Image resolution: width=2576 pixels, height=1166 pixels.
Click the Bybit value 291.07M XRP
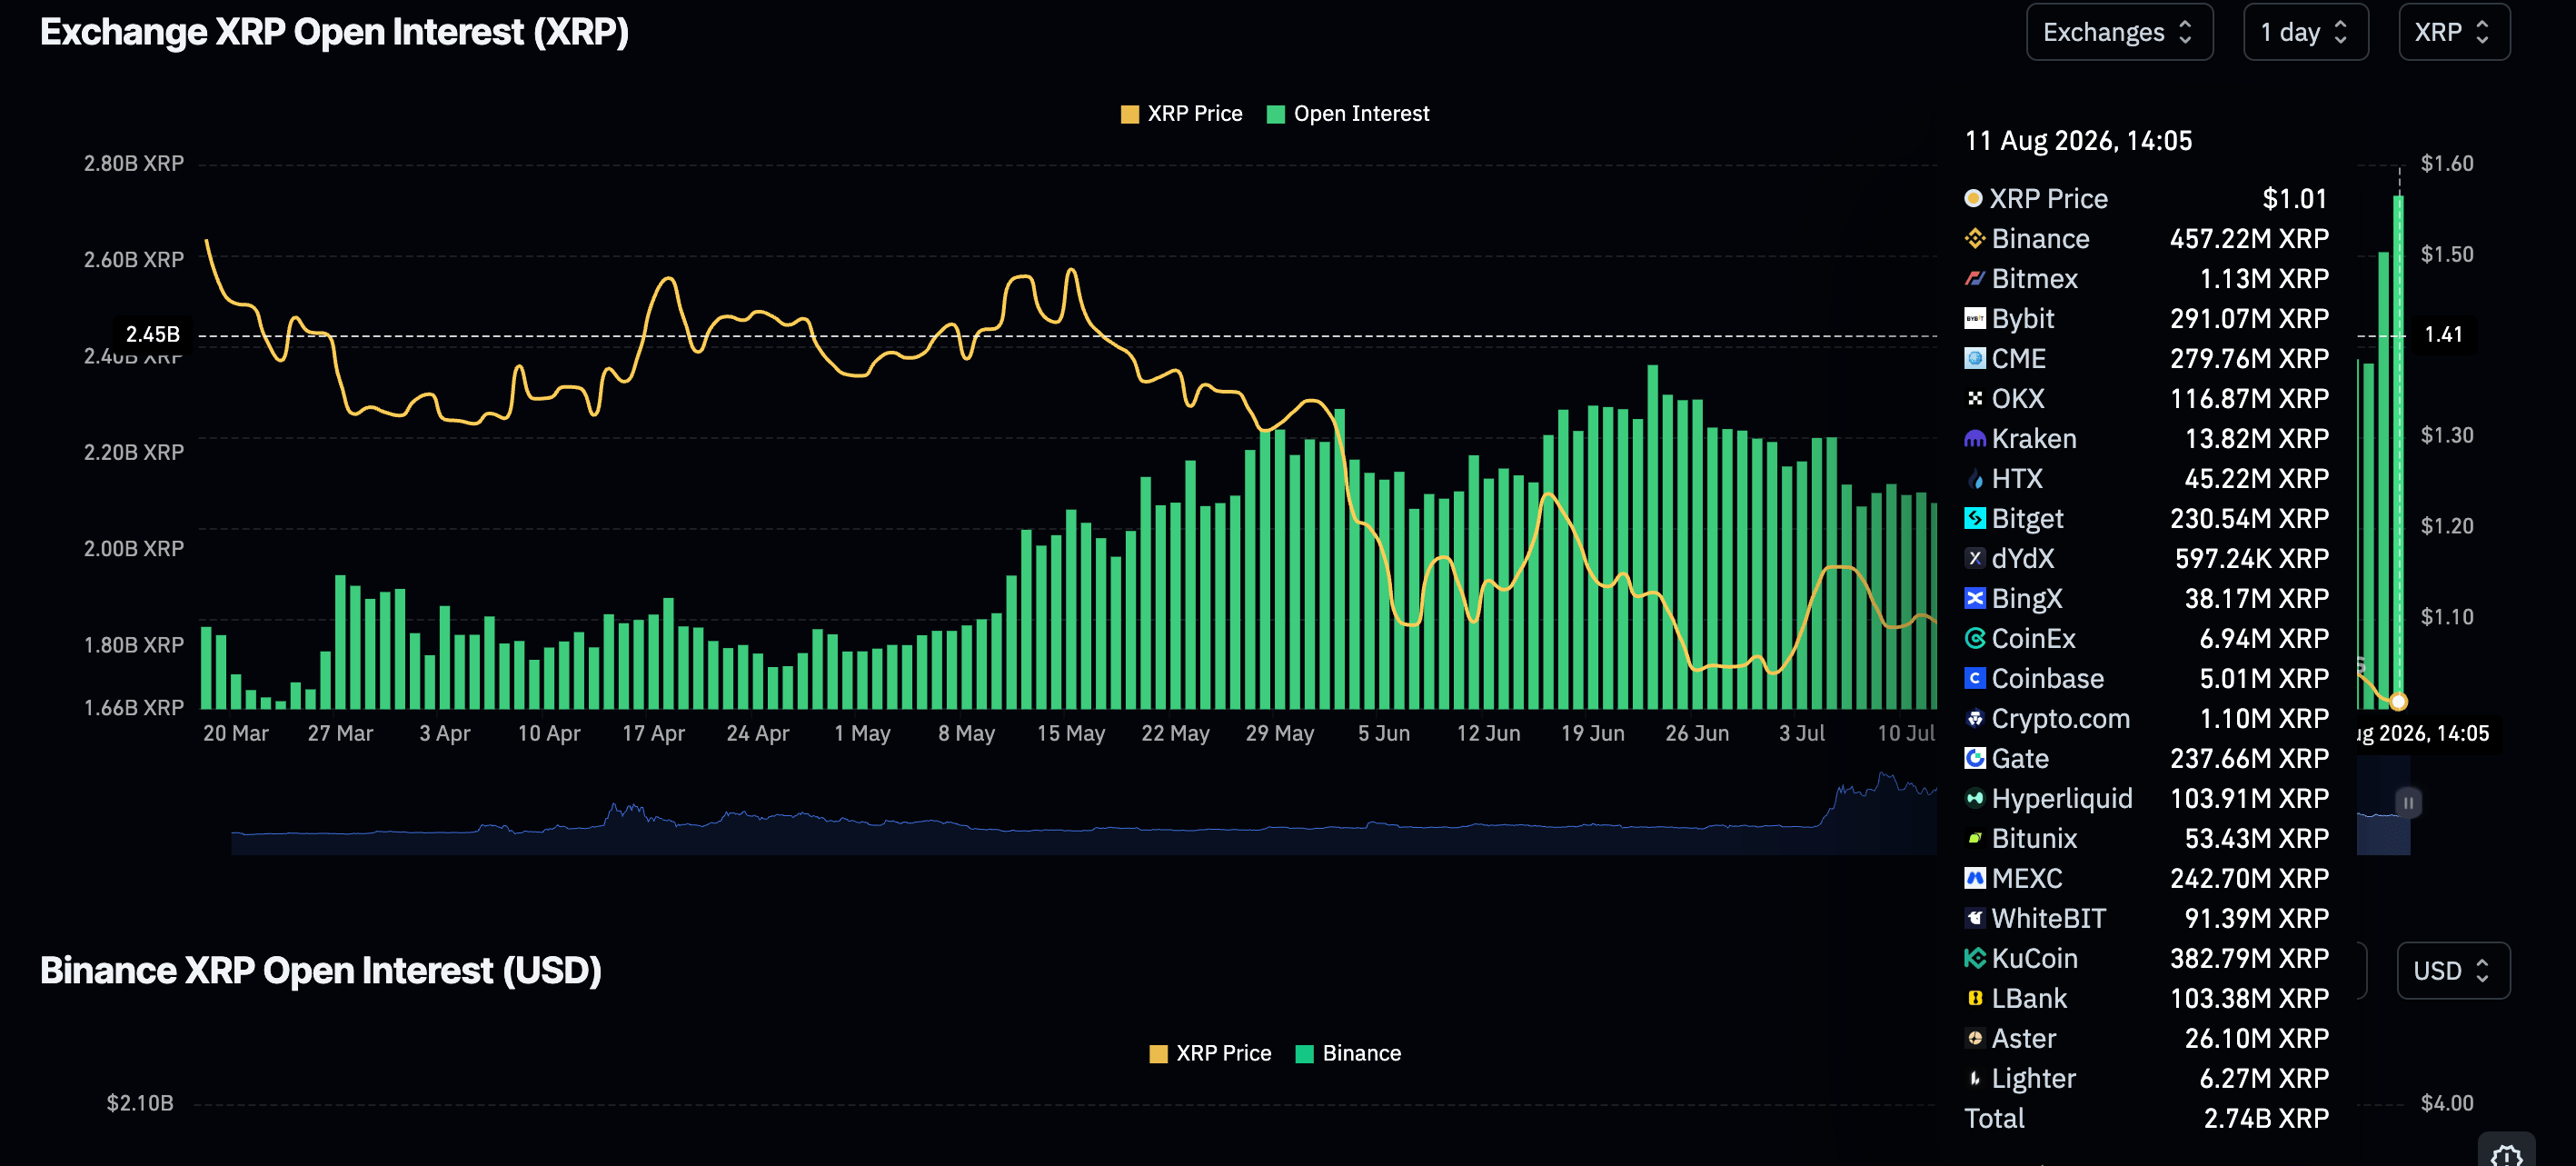(2249, 318)
